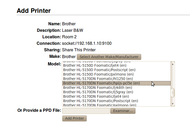Screen dimensions: 190x130
Task: Open file browser with Examinar button
Action: (123, 111)
